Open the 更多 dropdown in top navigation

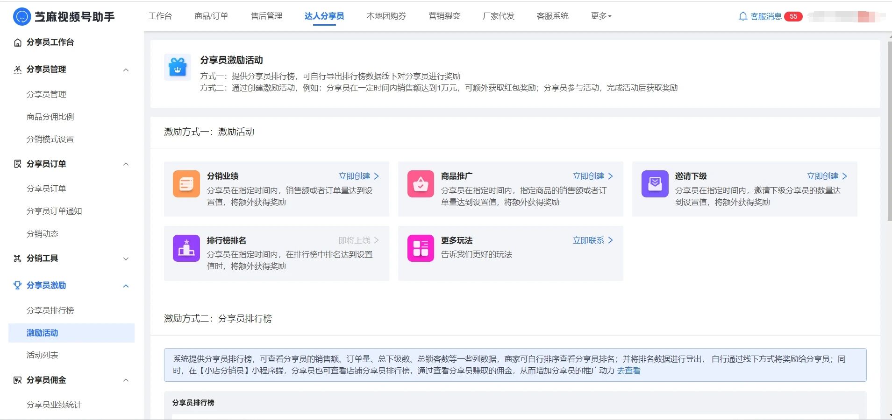point(601,16)
